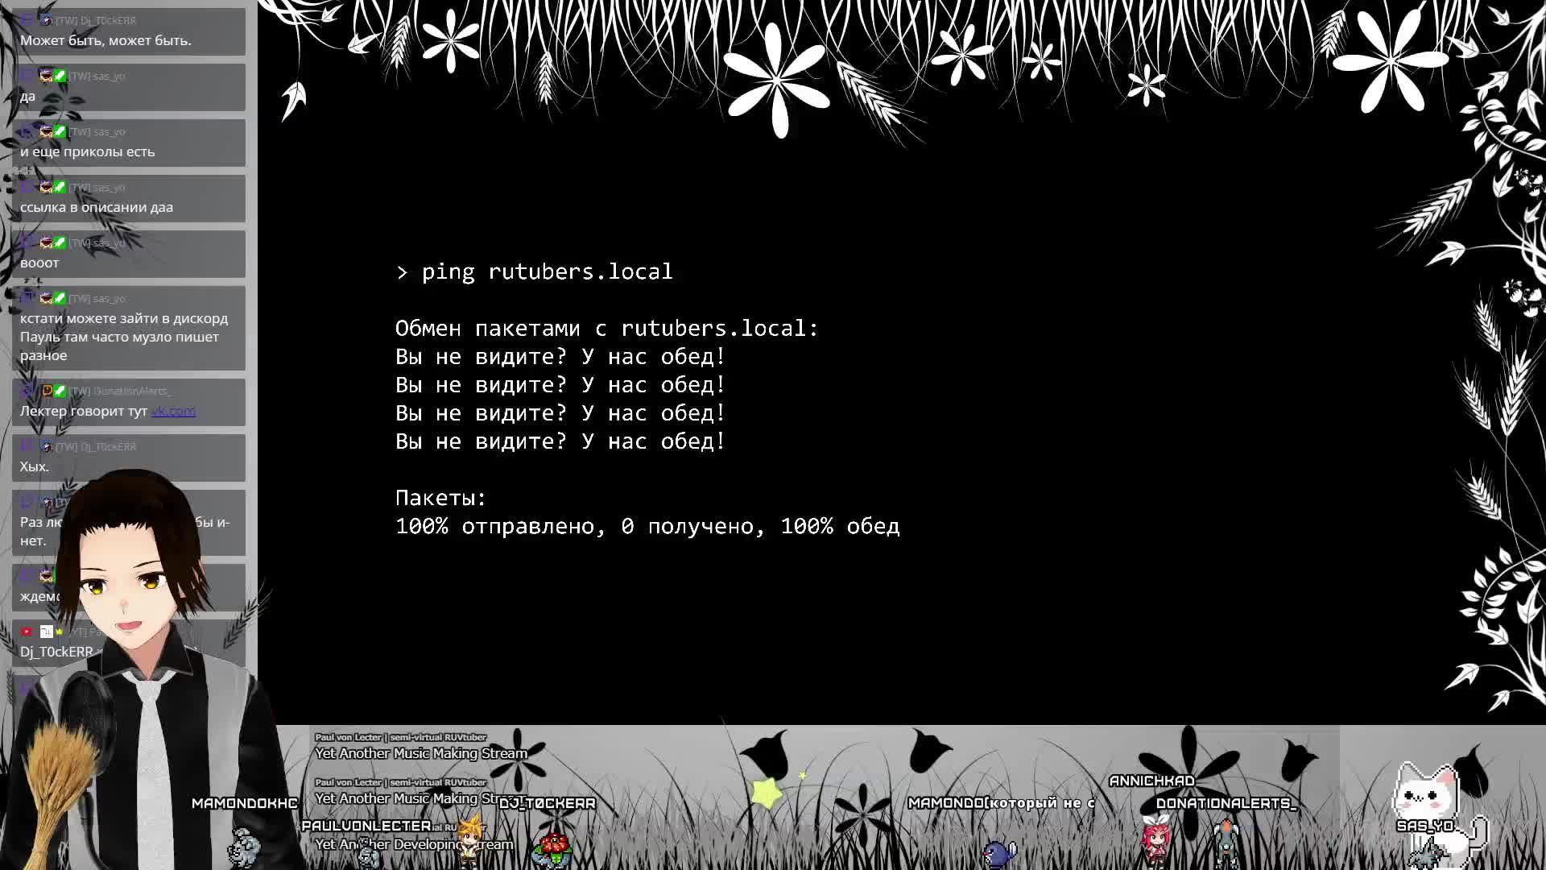Click the top 'Yet Another Music Making Stream' title
Viewport: 1546px width, 870px height.
[x=421, y=753]
